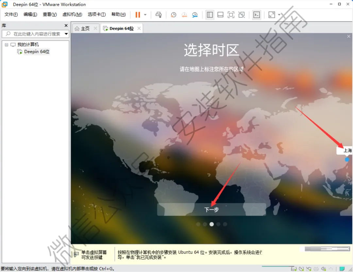Take a snapshot with the clock-plus icon

click(x=173, y=15)
